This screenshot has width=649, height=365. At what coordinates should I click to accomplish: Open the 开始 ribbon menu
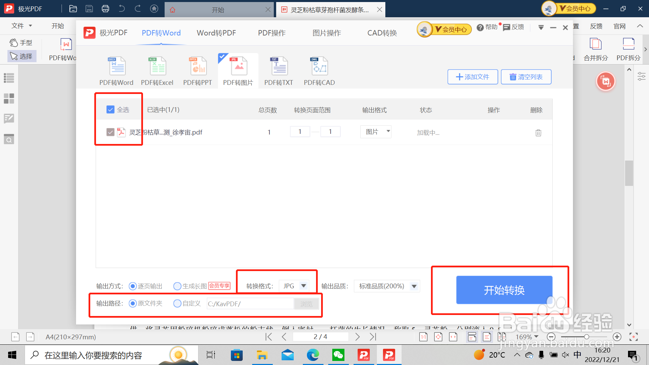point(57,26)
